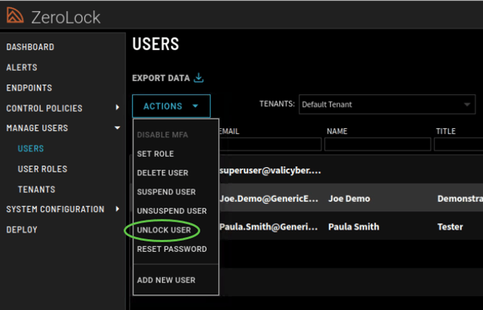This screenshot has height=310, width=483.
Task: Open the Dashboard page
Action: coord(30,47)
